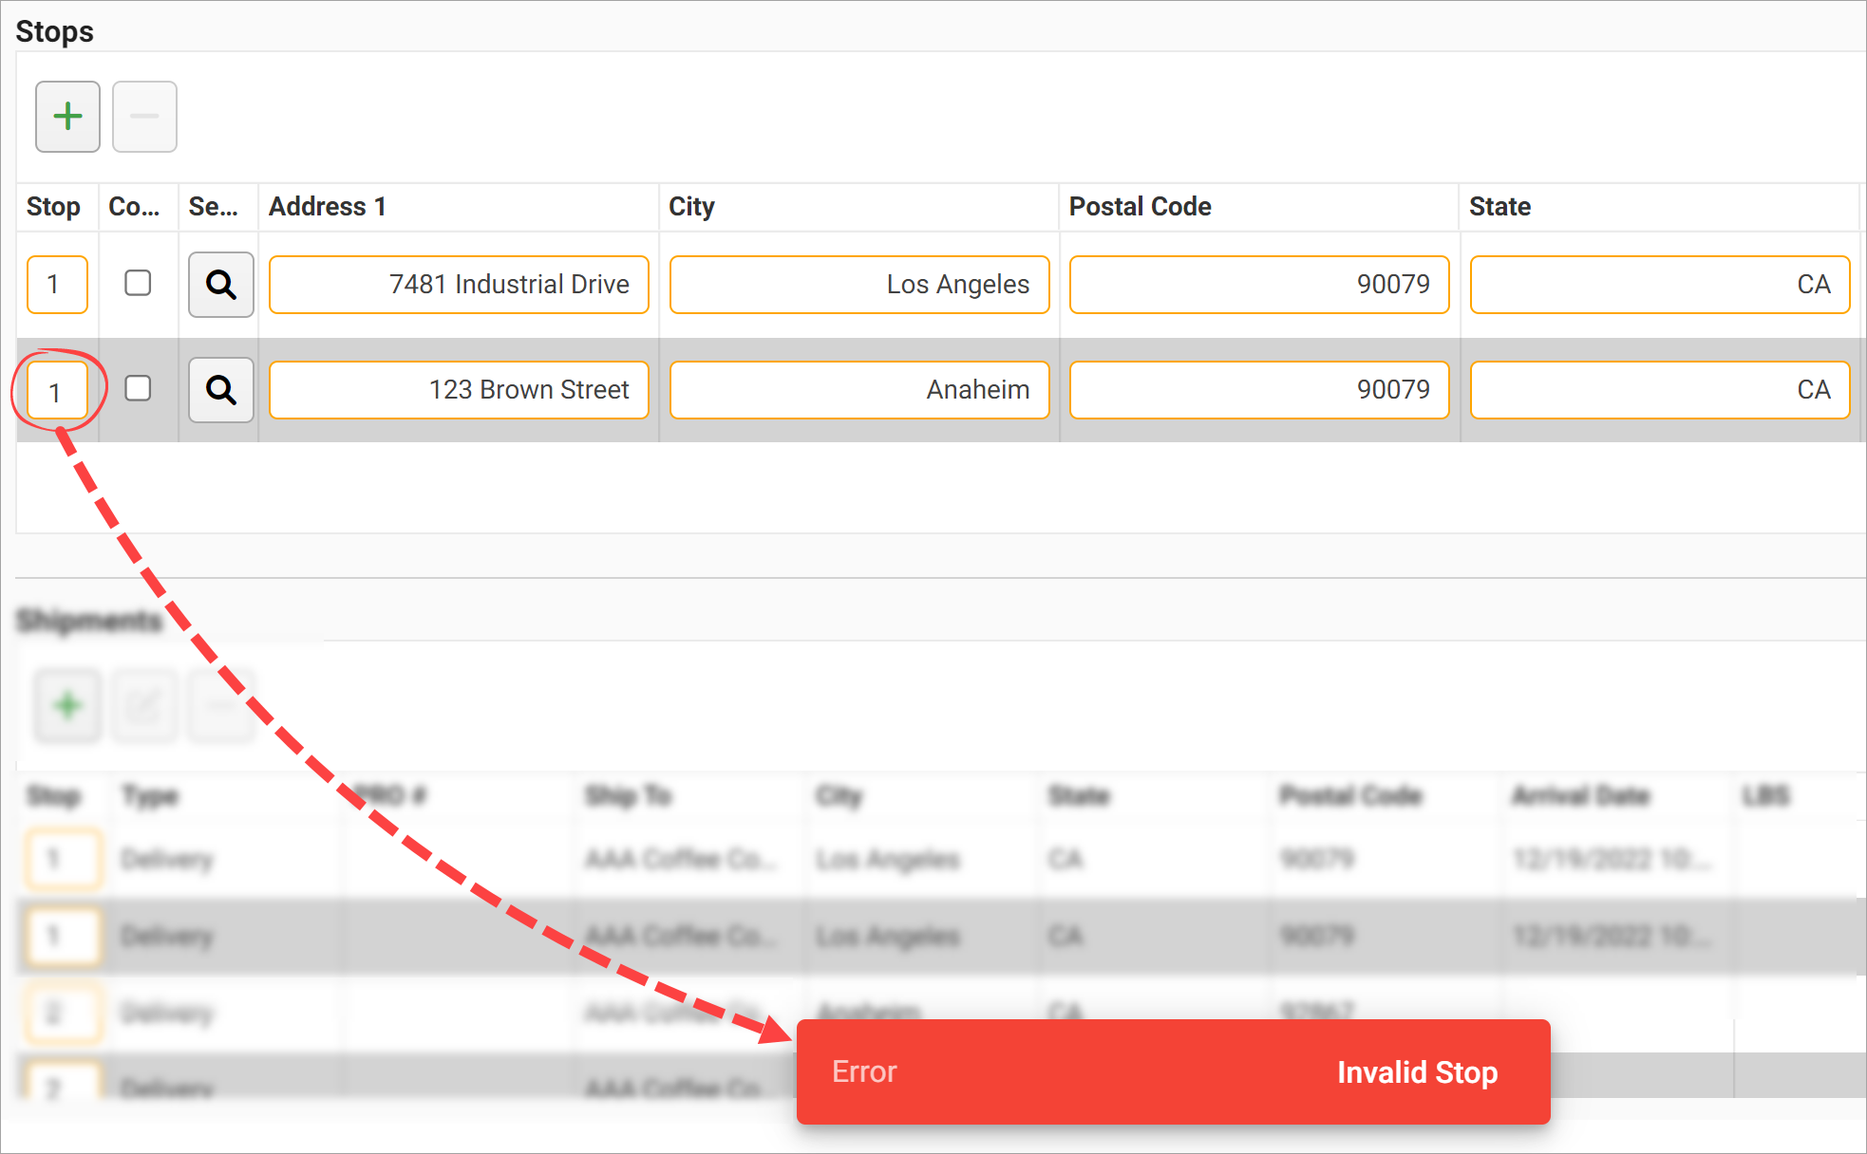Check the checkbox on the Brown Street row
This screenshot has width=1867, height=1154.
coord(138,387)
